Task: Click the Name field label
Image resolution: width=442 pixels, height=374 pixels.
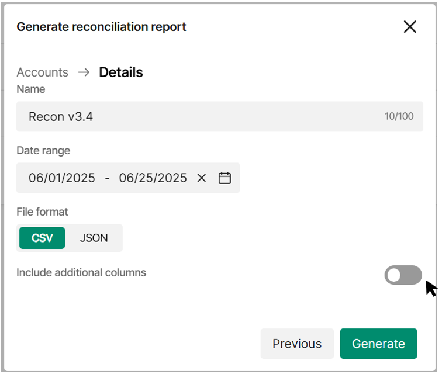Action: coord(31,89)
